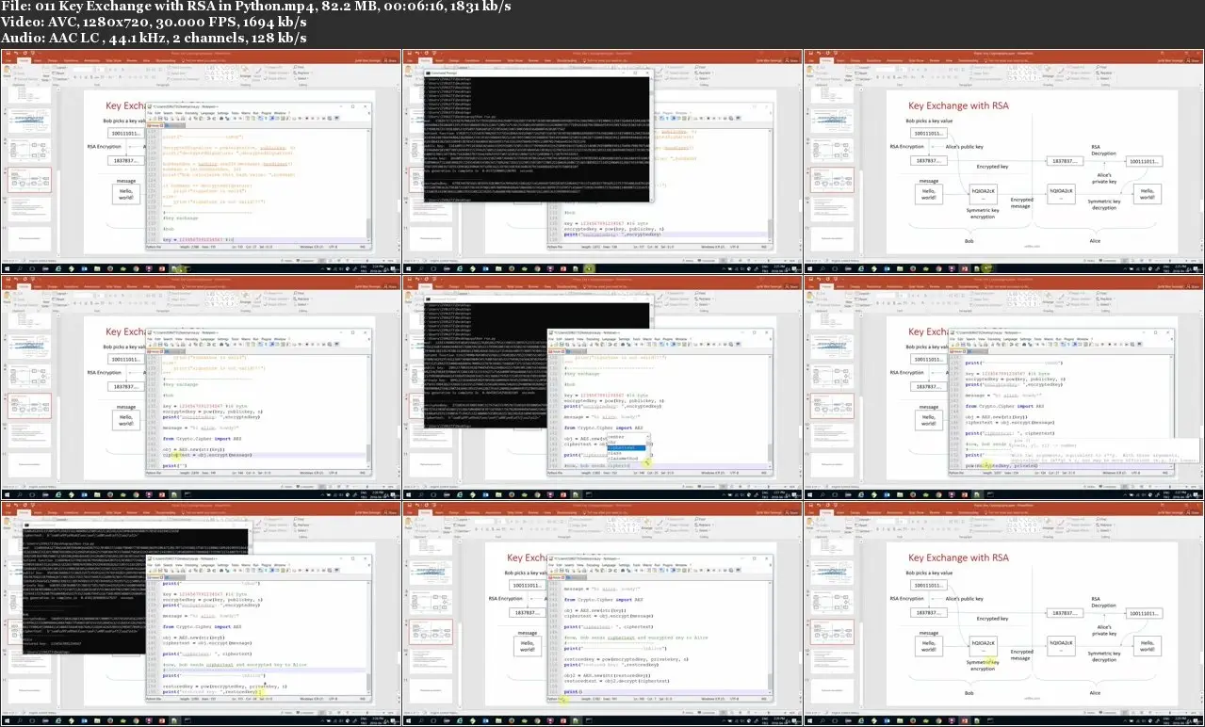Viewport: 1205px width, 727px height.
Task: Click the zoom slider in top-right frame's status bar
Action: coord(1168,260)
